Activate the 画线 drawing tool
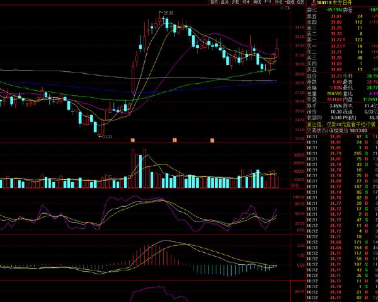Screen dimensions: 378x302 pos(257,2)
